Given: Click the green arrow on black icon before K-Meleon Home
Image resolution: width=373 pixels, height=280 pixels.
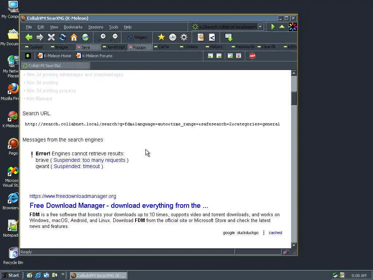Looking at the screenshot, I should 28,56.
